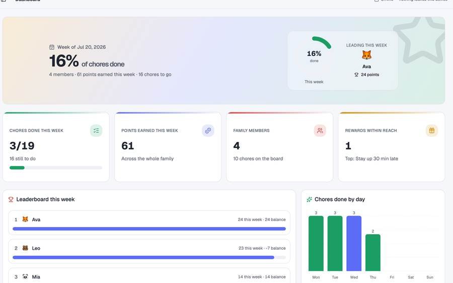Screen dimensions: 453x283
Task: Click 14 this week · 14 balance
Action: (262, 277)
